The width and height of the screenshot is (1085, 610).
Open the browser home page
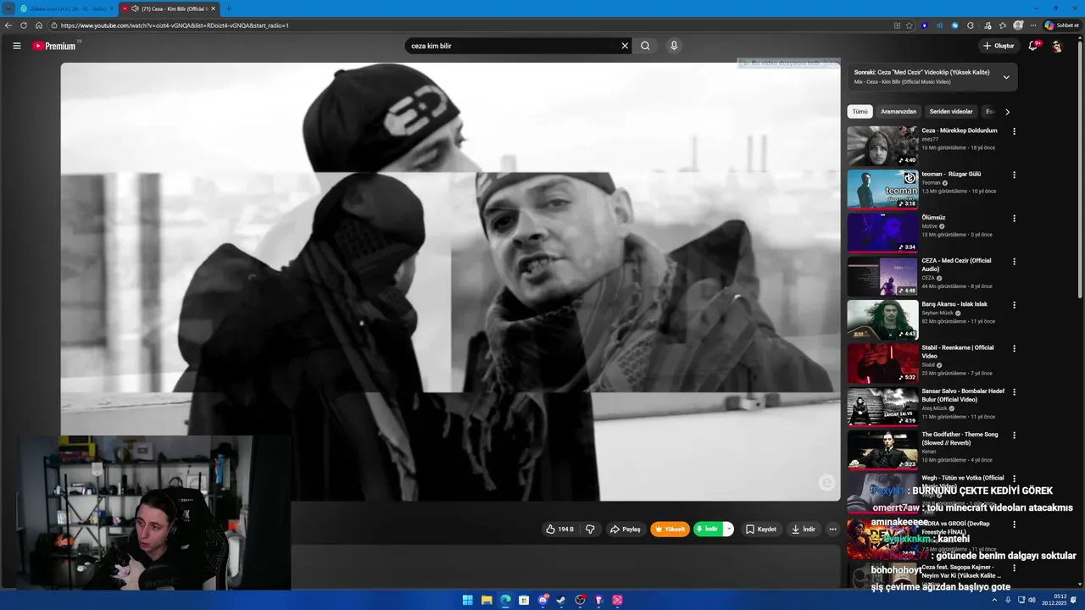click(39, 25)
